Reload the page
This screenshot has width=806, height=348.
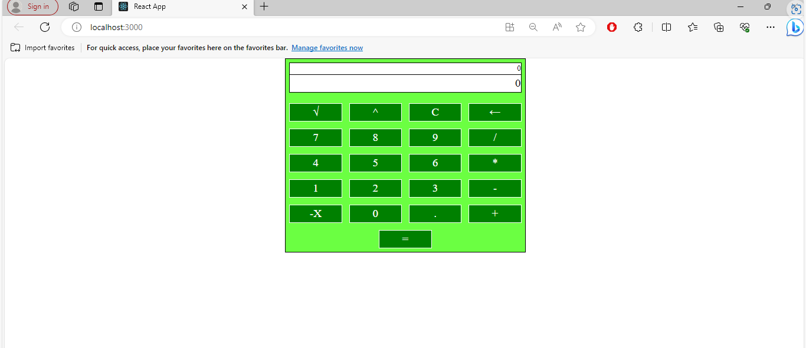(x=45, y=27)
